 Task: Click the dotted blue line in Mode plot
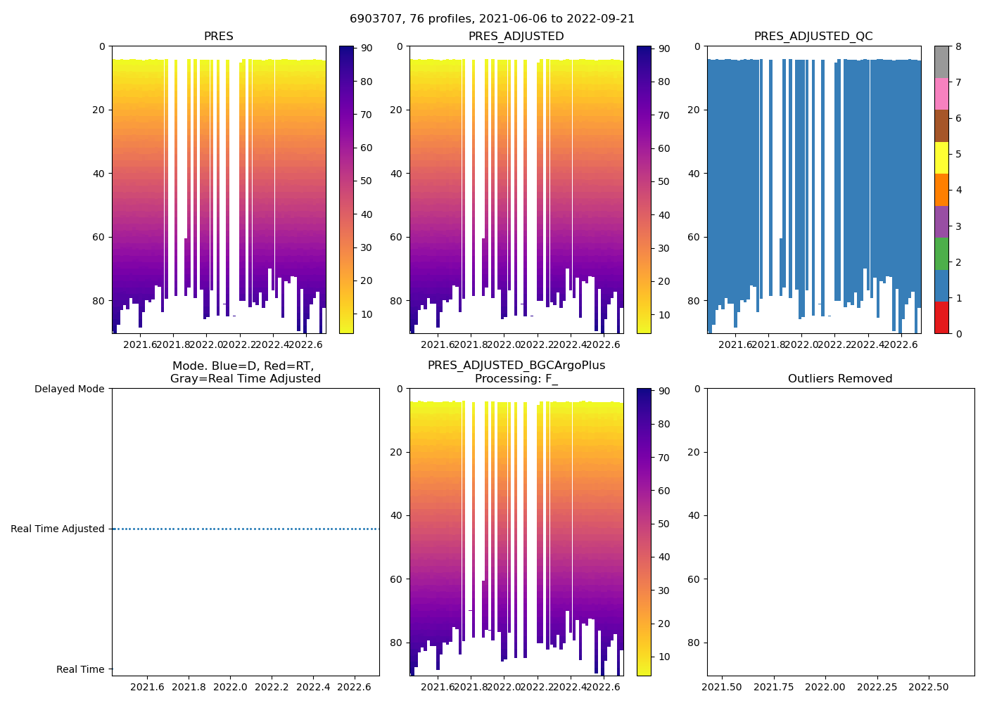pyautogui.click(x=245, y=529)
